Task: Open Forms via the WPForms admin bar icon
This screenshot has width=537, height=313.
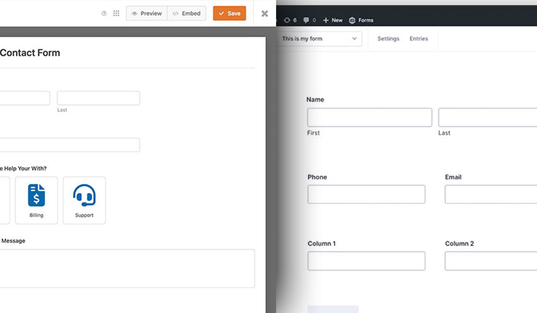Action: [x=361, y=20]
